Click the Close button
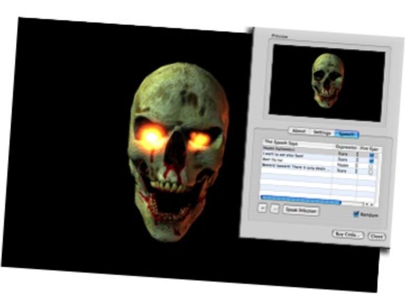The width and height of the screenshot is (405, 304). tap(376, 237)
